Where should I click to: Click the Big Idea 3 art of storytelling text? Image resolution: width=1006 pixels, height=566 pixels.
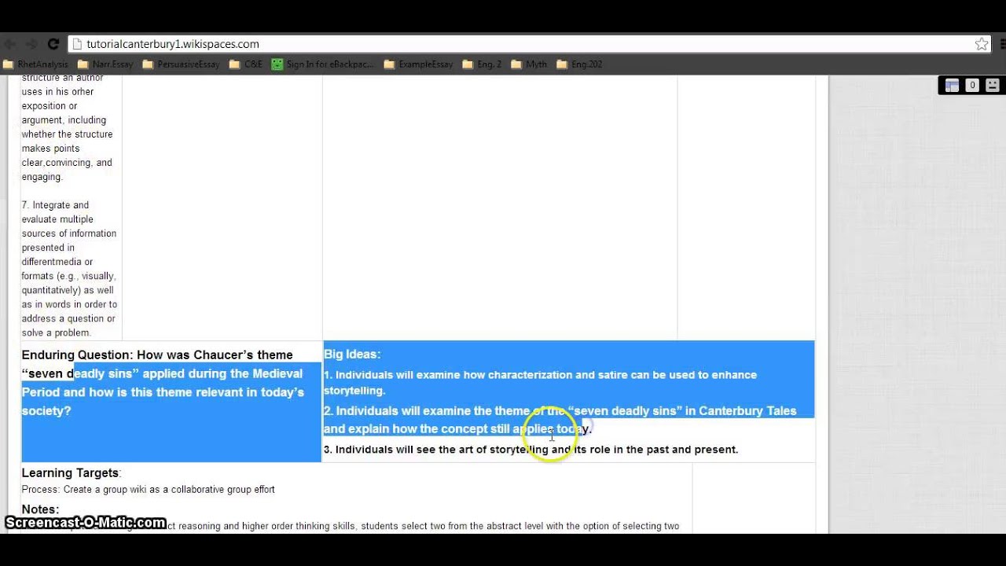tap(531, 450)
